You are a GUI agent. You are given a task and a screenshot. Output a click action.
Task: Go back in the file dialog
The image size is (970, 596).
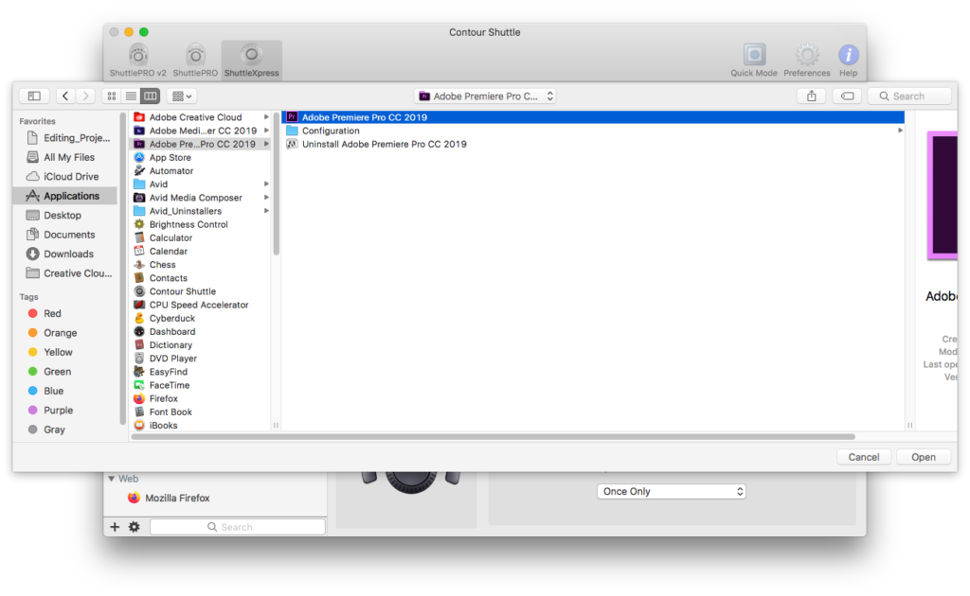65,96
